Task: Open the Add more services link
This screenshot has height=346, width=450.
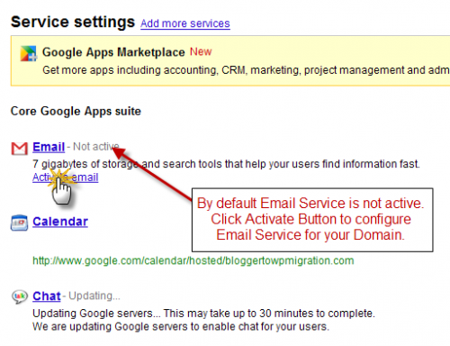Action: 185,23
